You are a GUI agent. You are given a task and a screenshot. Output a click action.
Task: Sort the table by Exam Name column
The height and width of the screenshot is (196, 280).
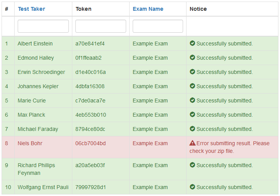pyautogui.click(x=148, y=9)
